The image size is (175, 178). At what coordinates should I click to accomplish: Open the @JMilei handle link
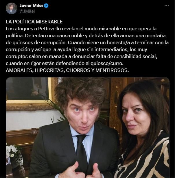click(27, 11)
